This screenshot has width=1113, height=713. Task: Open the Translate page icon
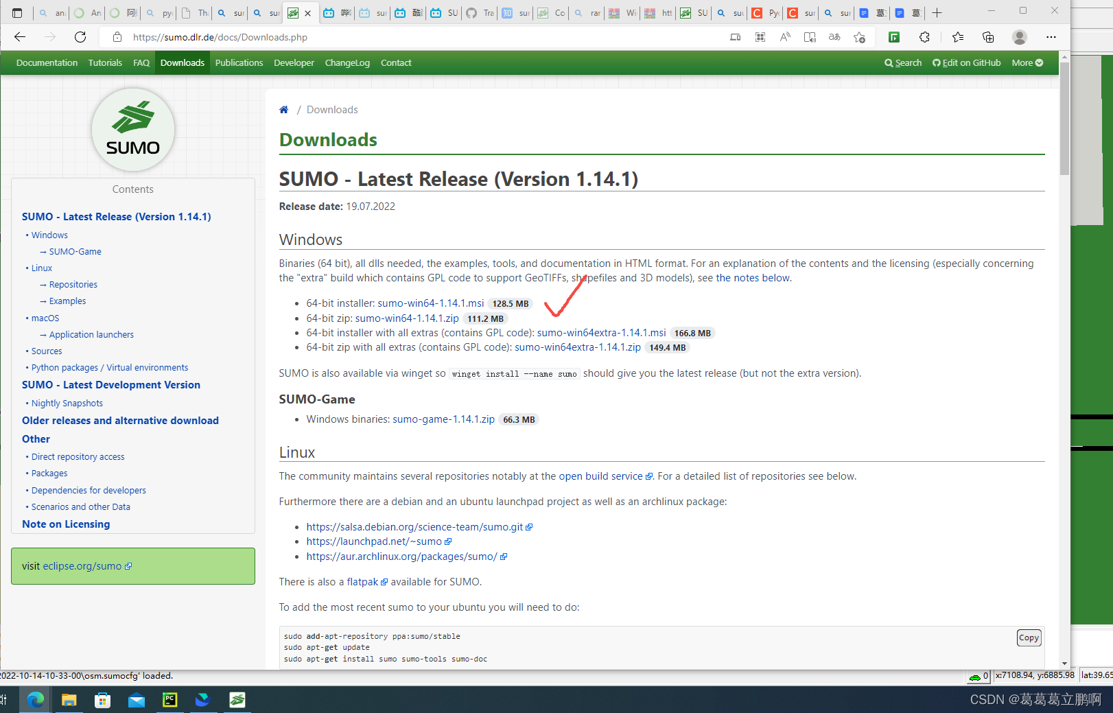(x=834, y=37)
